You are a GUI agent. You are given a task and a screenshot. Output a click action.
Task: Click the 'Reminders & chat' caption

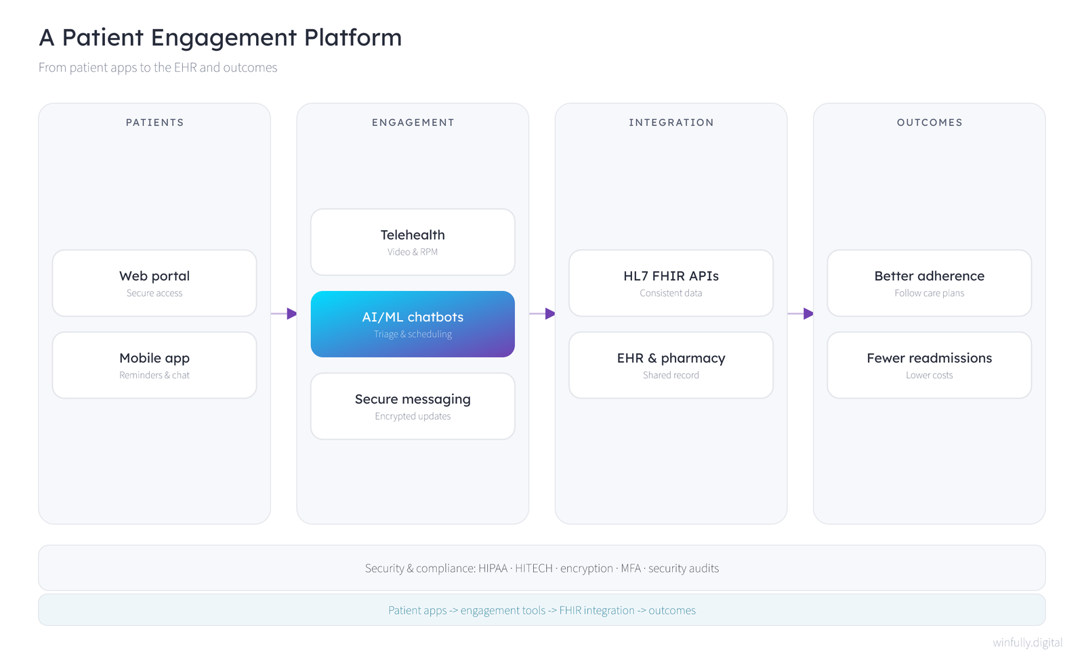(x=154, y=375)
